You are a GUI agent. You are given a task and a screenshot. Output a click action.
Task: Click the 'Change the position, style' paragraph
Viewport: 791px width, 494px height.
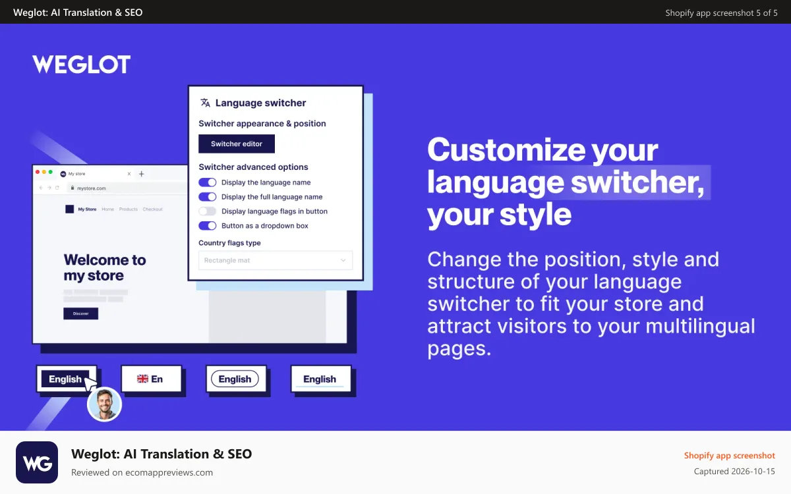click(x=591, y=304)
